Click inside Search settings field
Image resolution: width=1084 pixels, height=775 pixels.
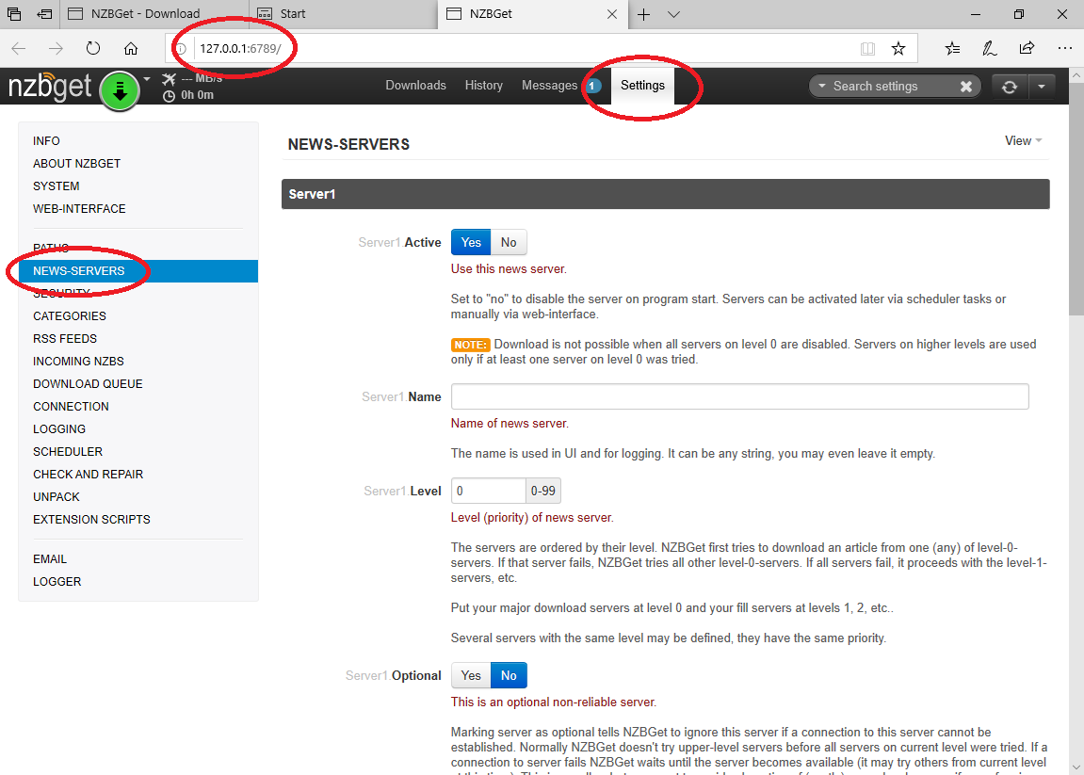point(892,86)
